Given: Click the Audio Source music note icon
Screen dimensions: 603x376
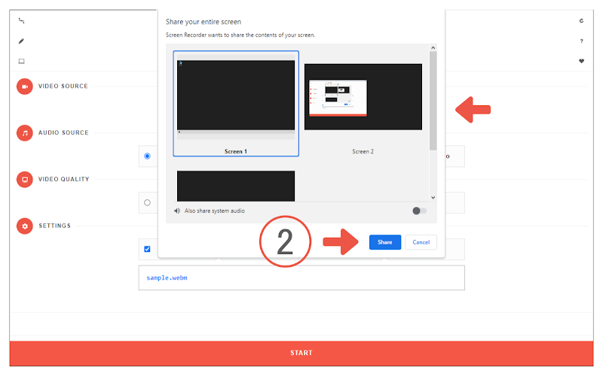Looking at the screenshot, I should 25,133.
